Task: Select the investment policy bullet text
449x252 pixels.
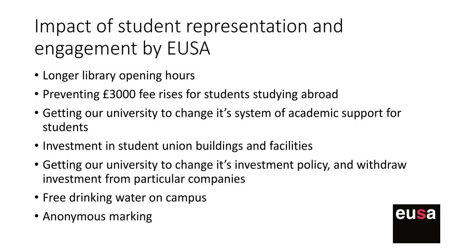Action: [x=224, y=171]
